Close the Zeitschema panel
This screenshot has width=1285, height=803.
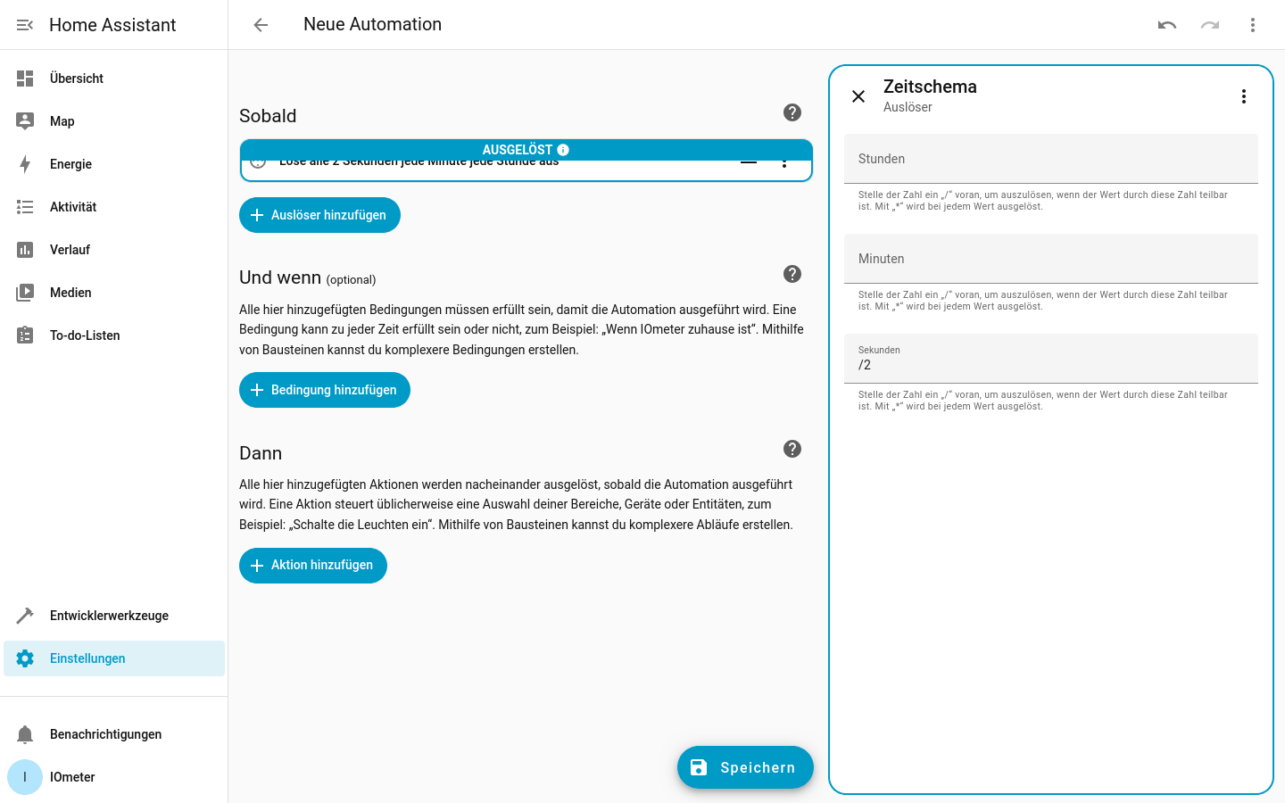(858, 96)
